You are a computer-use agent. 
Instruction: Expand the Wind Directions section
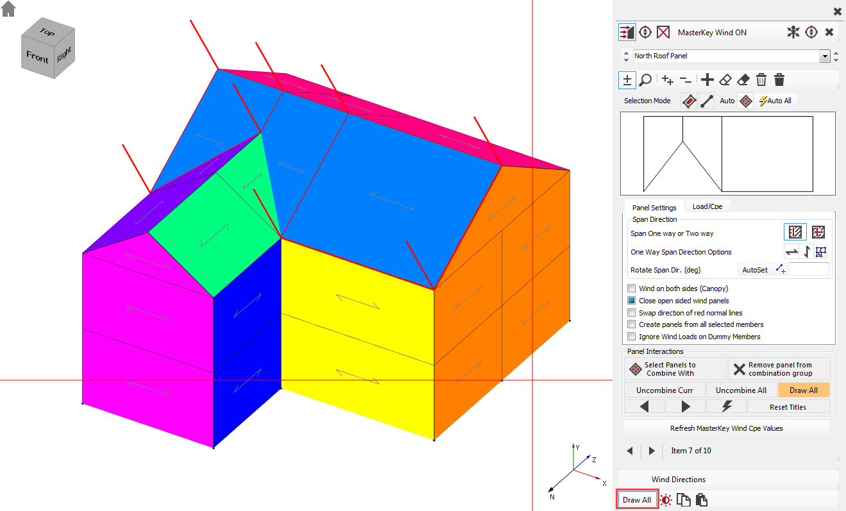[x=679, y=480]
